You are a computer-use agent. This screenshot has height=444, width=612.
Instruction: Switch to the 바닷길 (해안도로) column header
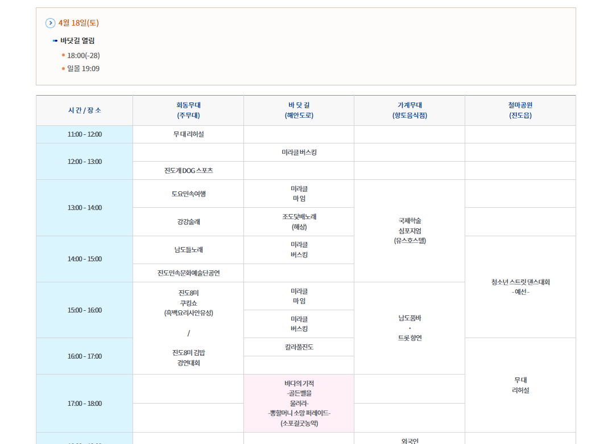(x=299, y=109)
